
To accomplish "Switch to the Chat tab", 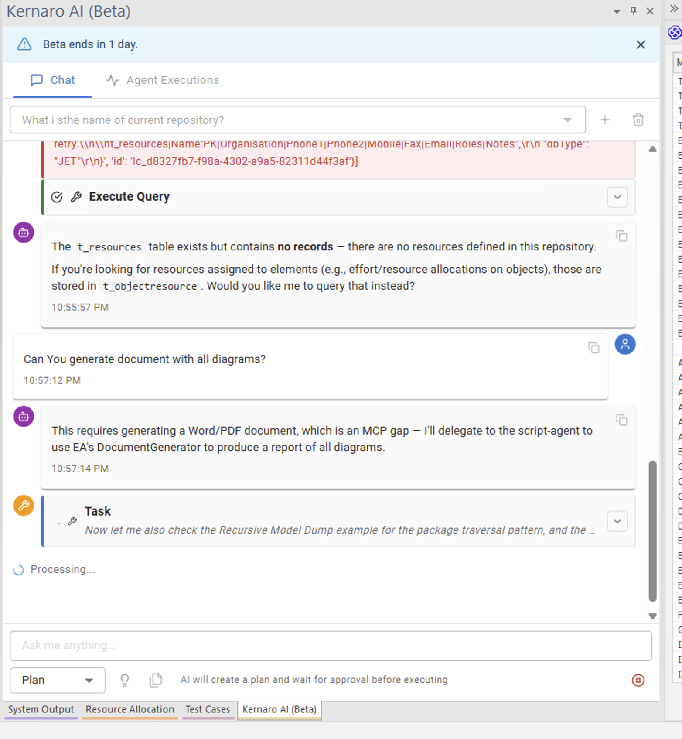I will point(52,80).
